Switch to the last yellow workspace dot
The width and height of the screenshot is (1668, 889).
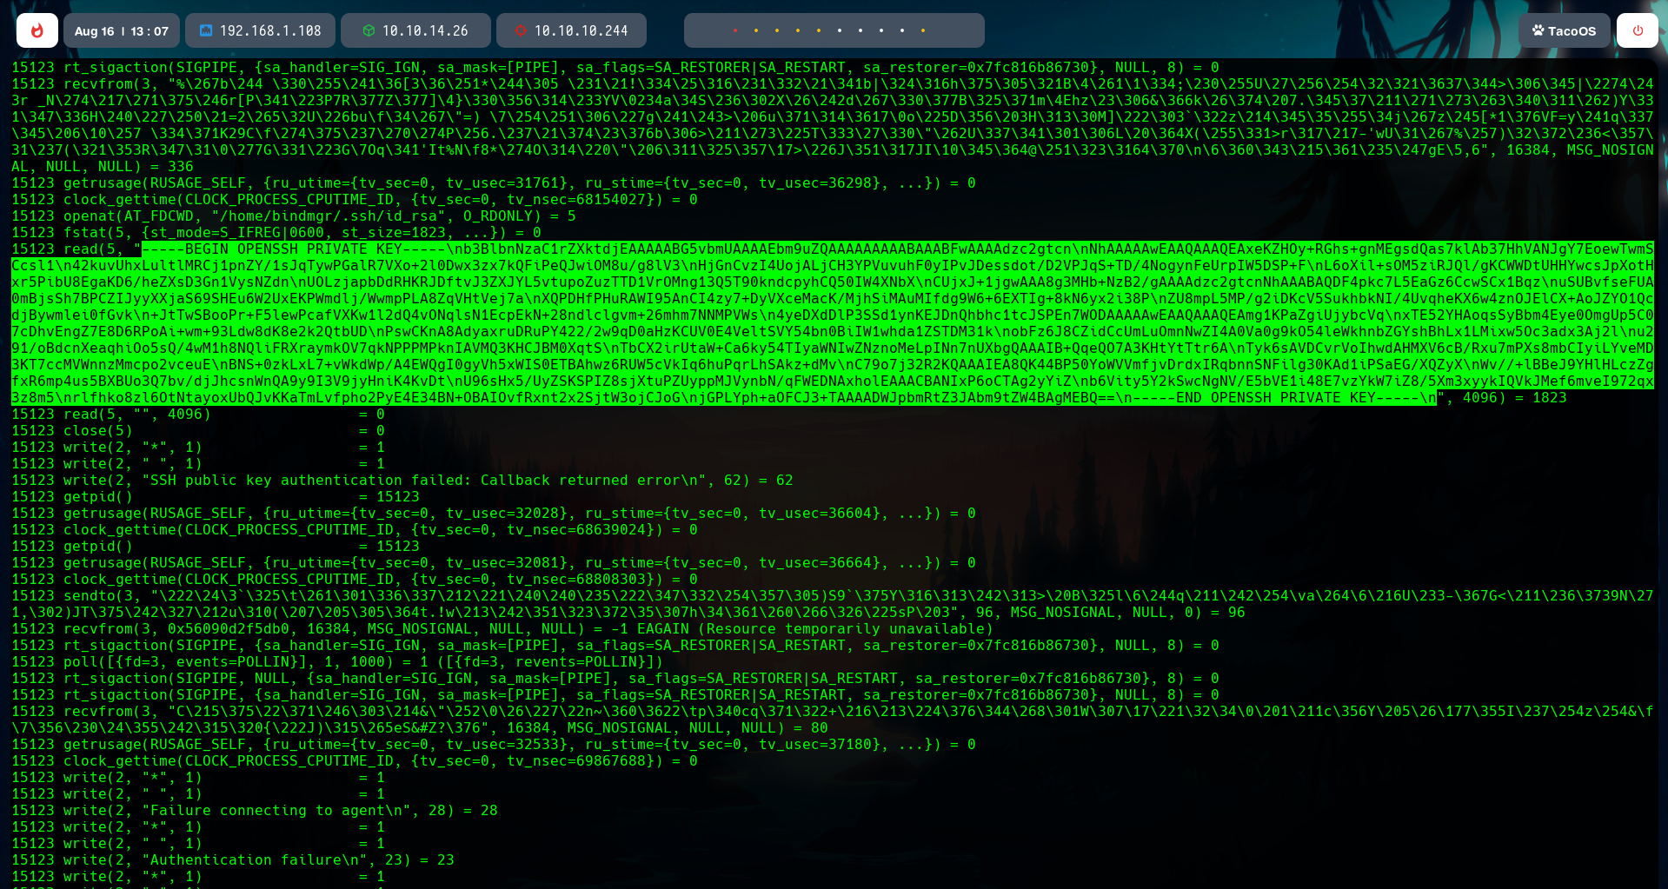click(923, 31)
